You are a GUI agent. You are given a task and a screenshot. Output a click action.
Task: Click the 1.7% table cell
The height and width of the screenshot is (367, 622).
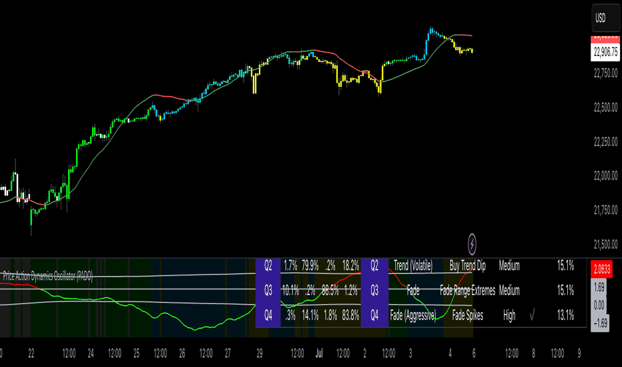[290, 266]
